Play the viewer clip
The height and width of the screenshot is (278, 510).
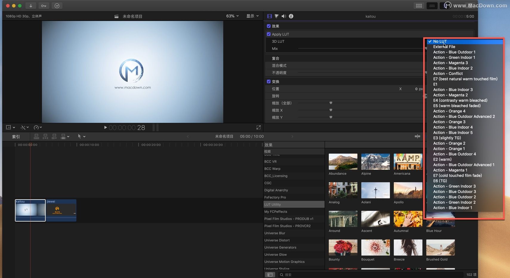(105, 127)
